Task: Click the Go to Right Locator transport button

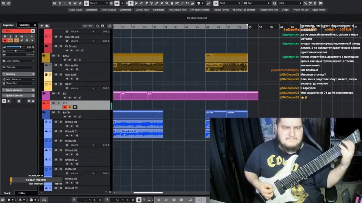Action: click(166, 200)
